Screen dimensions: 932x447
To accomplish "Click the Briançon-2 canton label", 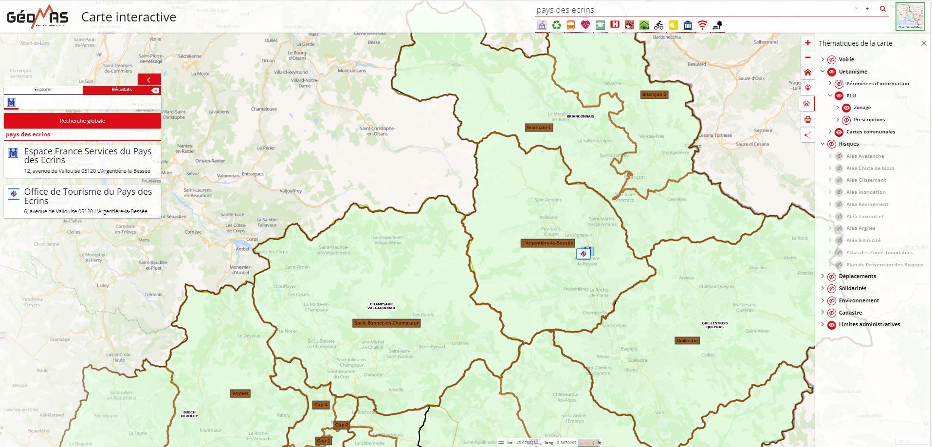I will tap(654, 94).
